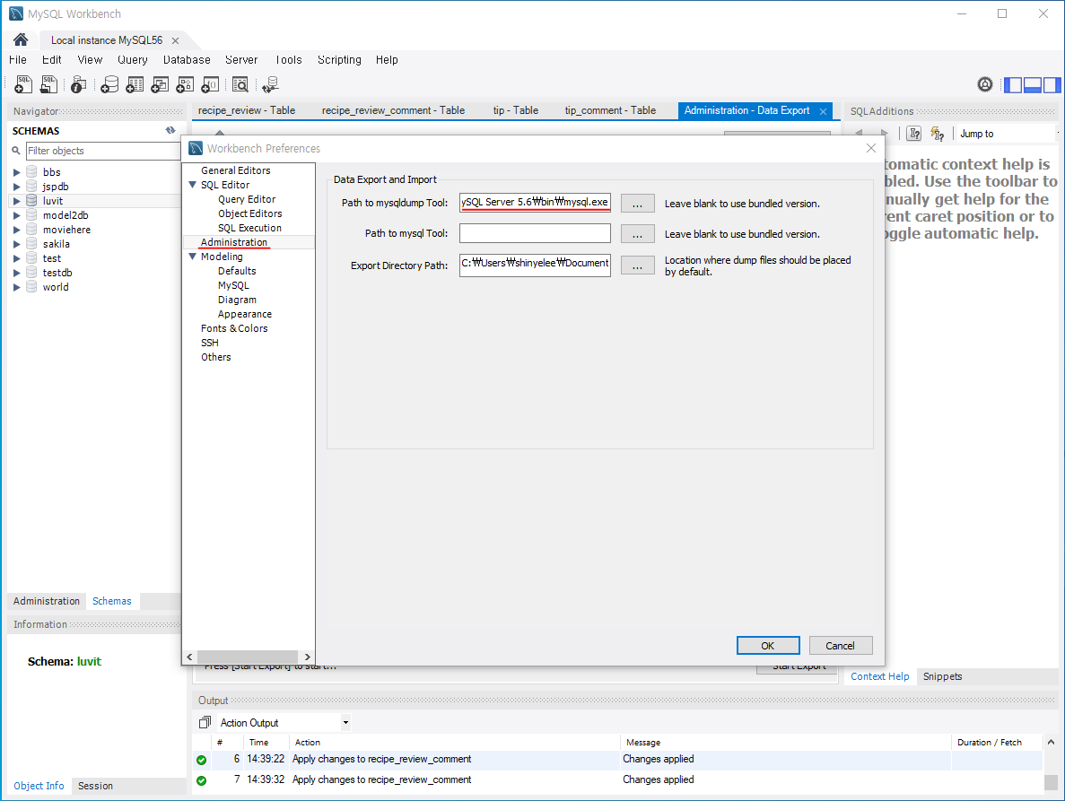Select SSH preferences page
Image resolution: width=1065 pixels, height=801 pixels.
(x=210, y=343)
